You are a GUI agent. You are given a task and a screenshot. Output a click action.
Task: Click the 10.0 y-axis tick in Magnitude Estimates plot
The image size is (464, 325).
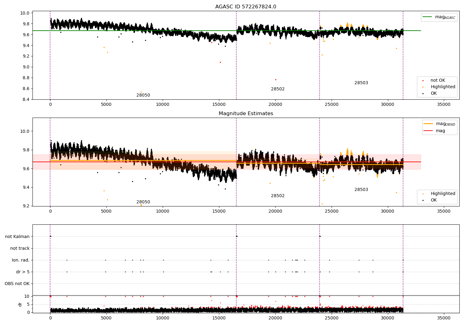click(25, 131)
